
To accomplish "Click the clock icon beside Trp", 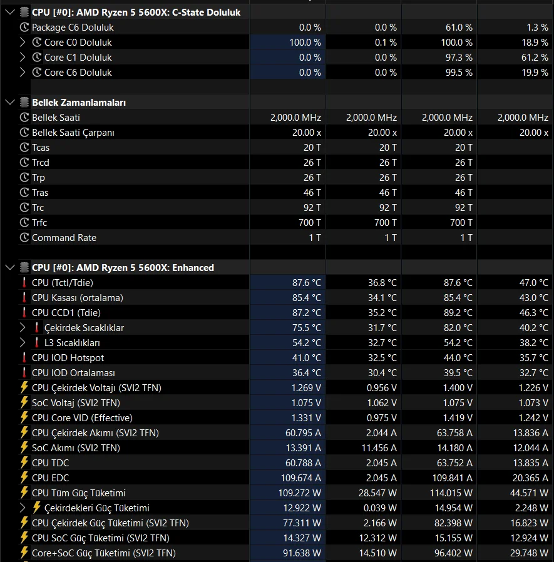I will (24, 177).
